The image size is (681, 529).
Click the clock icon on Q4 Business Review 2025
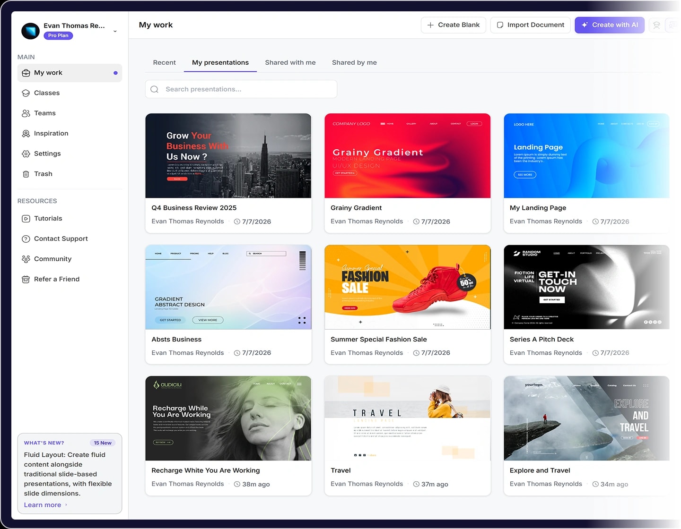coord(237,222)
